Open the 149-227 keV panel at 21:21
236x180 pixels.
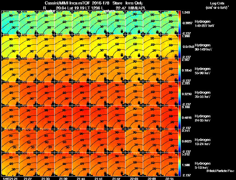pyautogui.click(x=10, y=23)
